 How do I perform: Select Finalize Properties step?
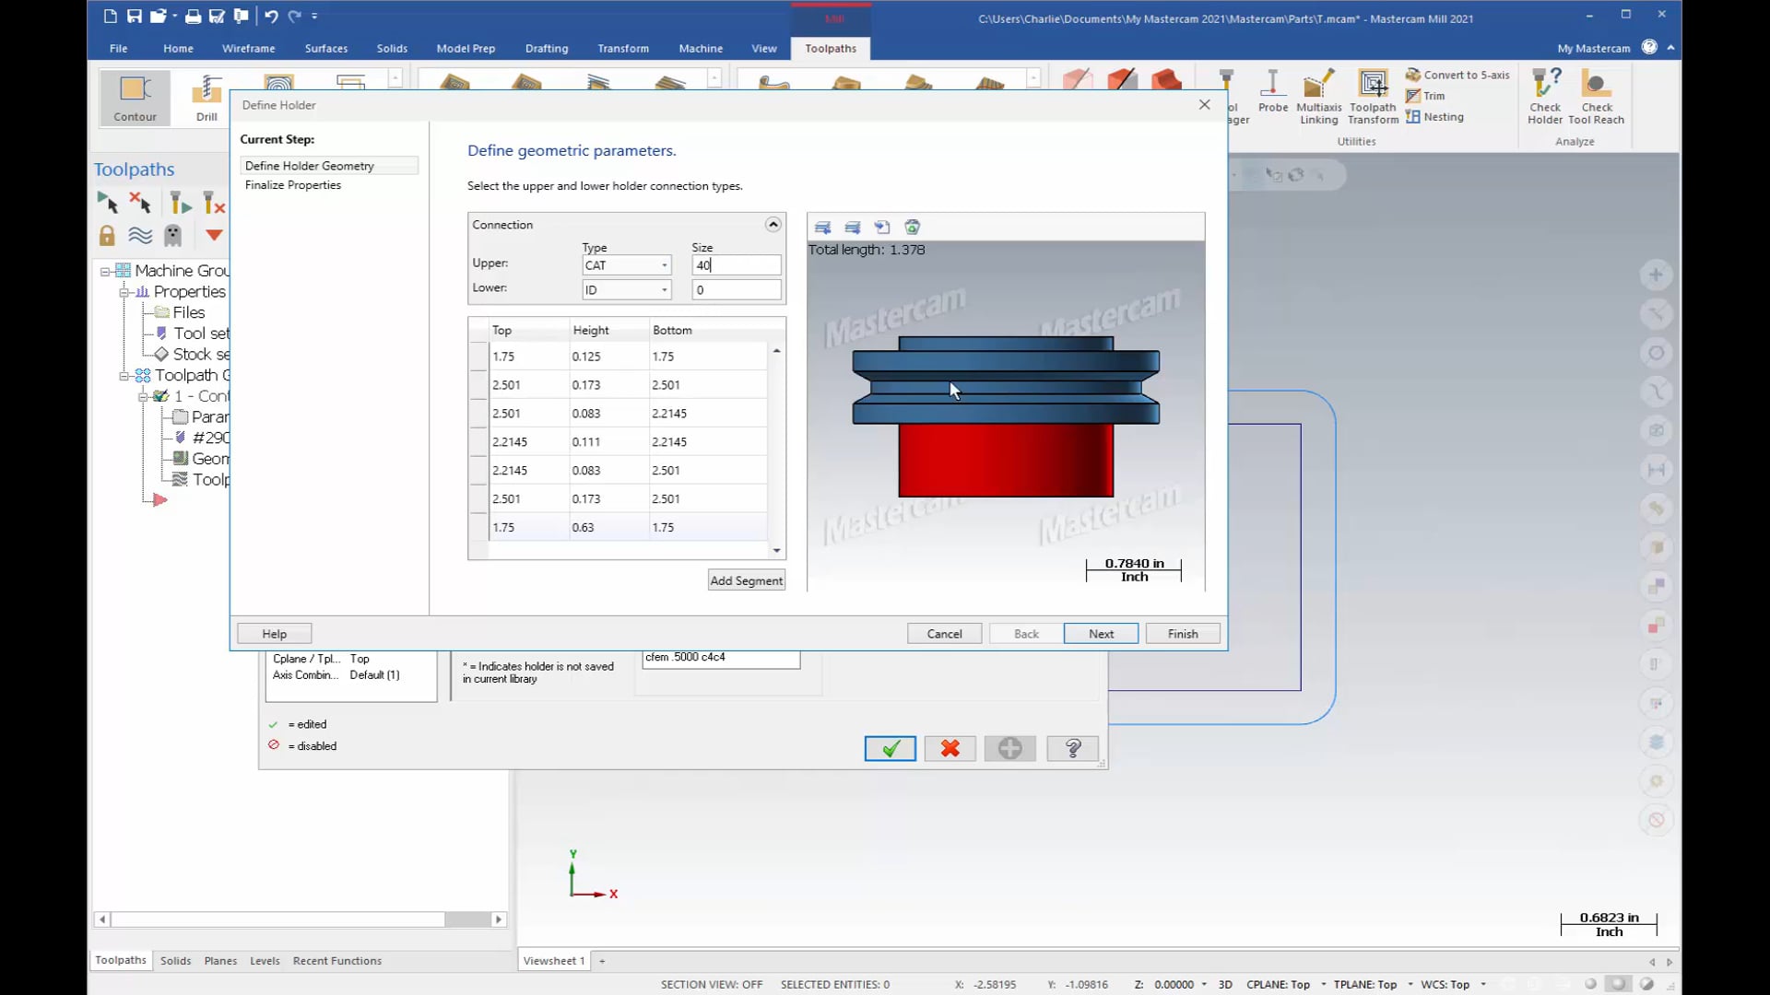point(293,185)
